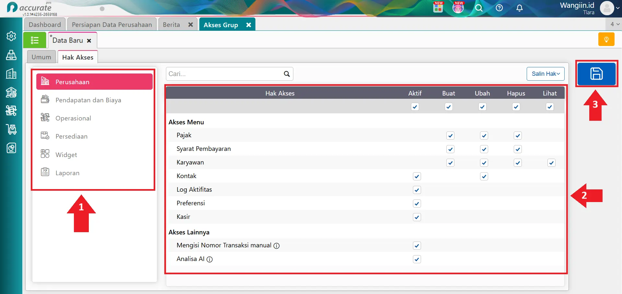
Task: Uncheck Aktif for Kasir
Action: click(x=417, y=217)
